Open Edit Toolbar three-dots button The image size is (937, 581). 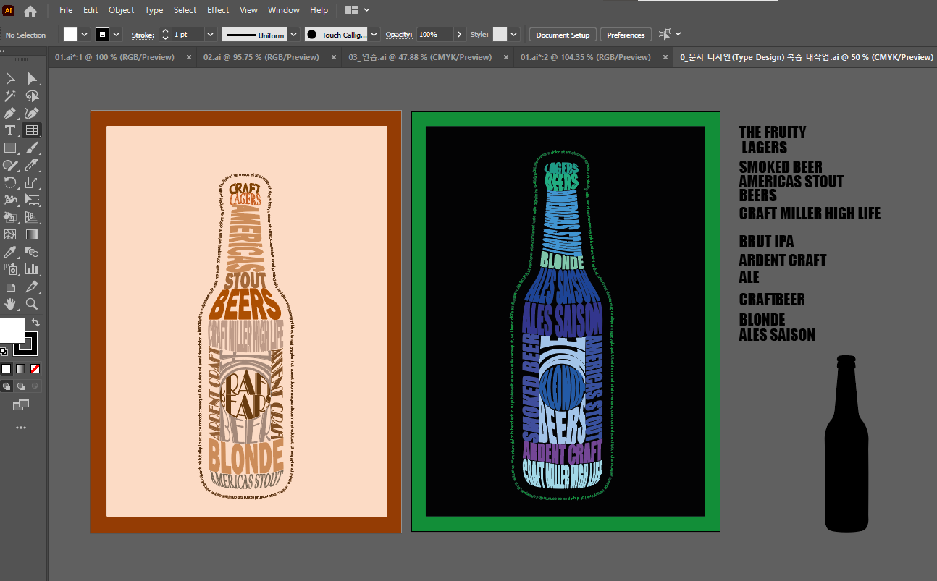20,428
